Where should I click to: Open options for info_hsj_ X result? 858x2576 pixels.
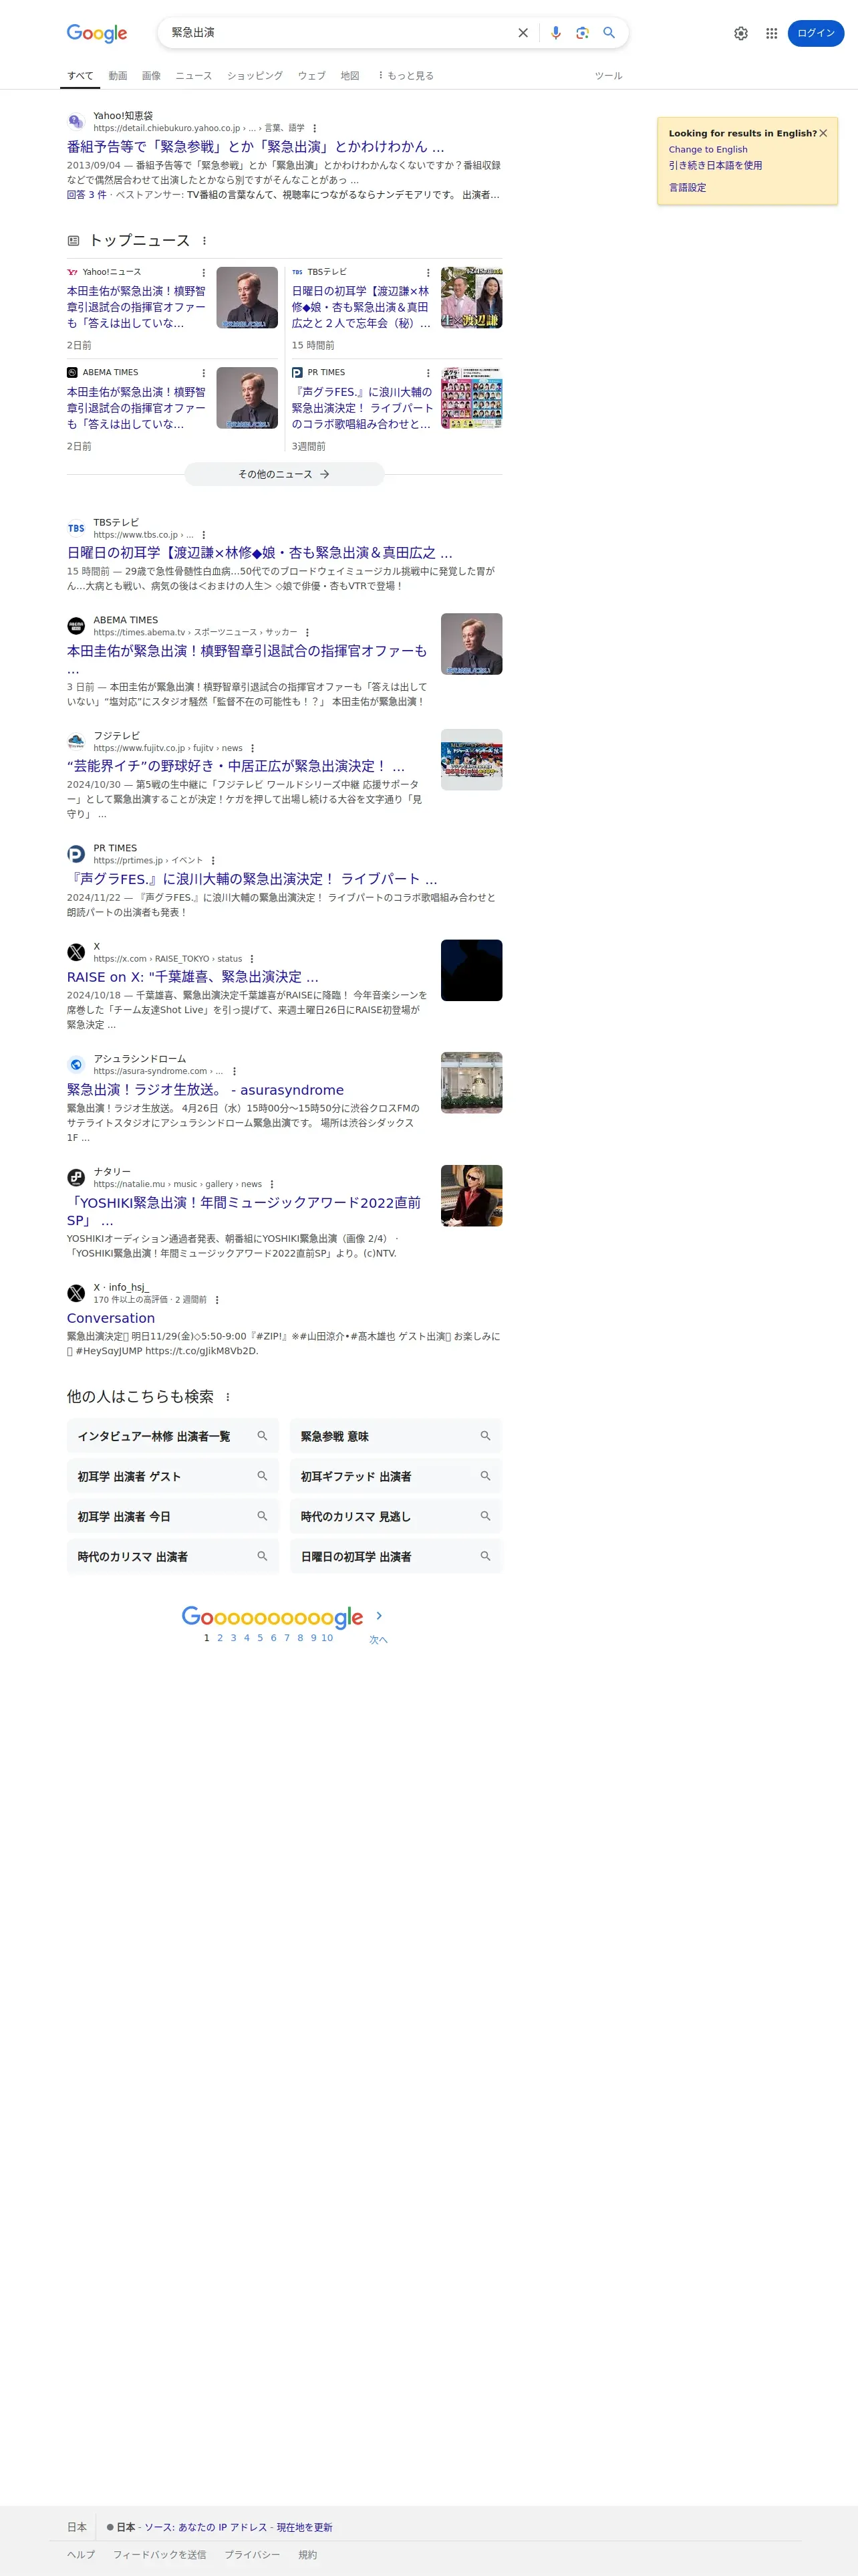(217, 1300)
